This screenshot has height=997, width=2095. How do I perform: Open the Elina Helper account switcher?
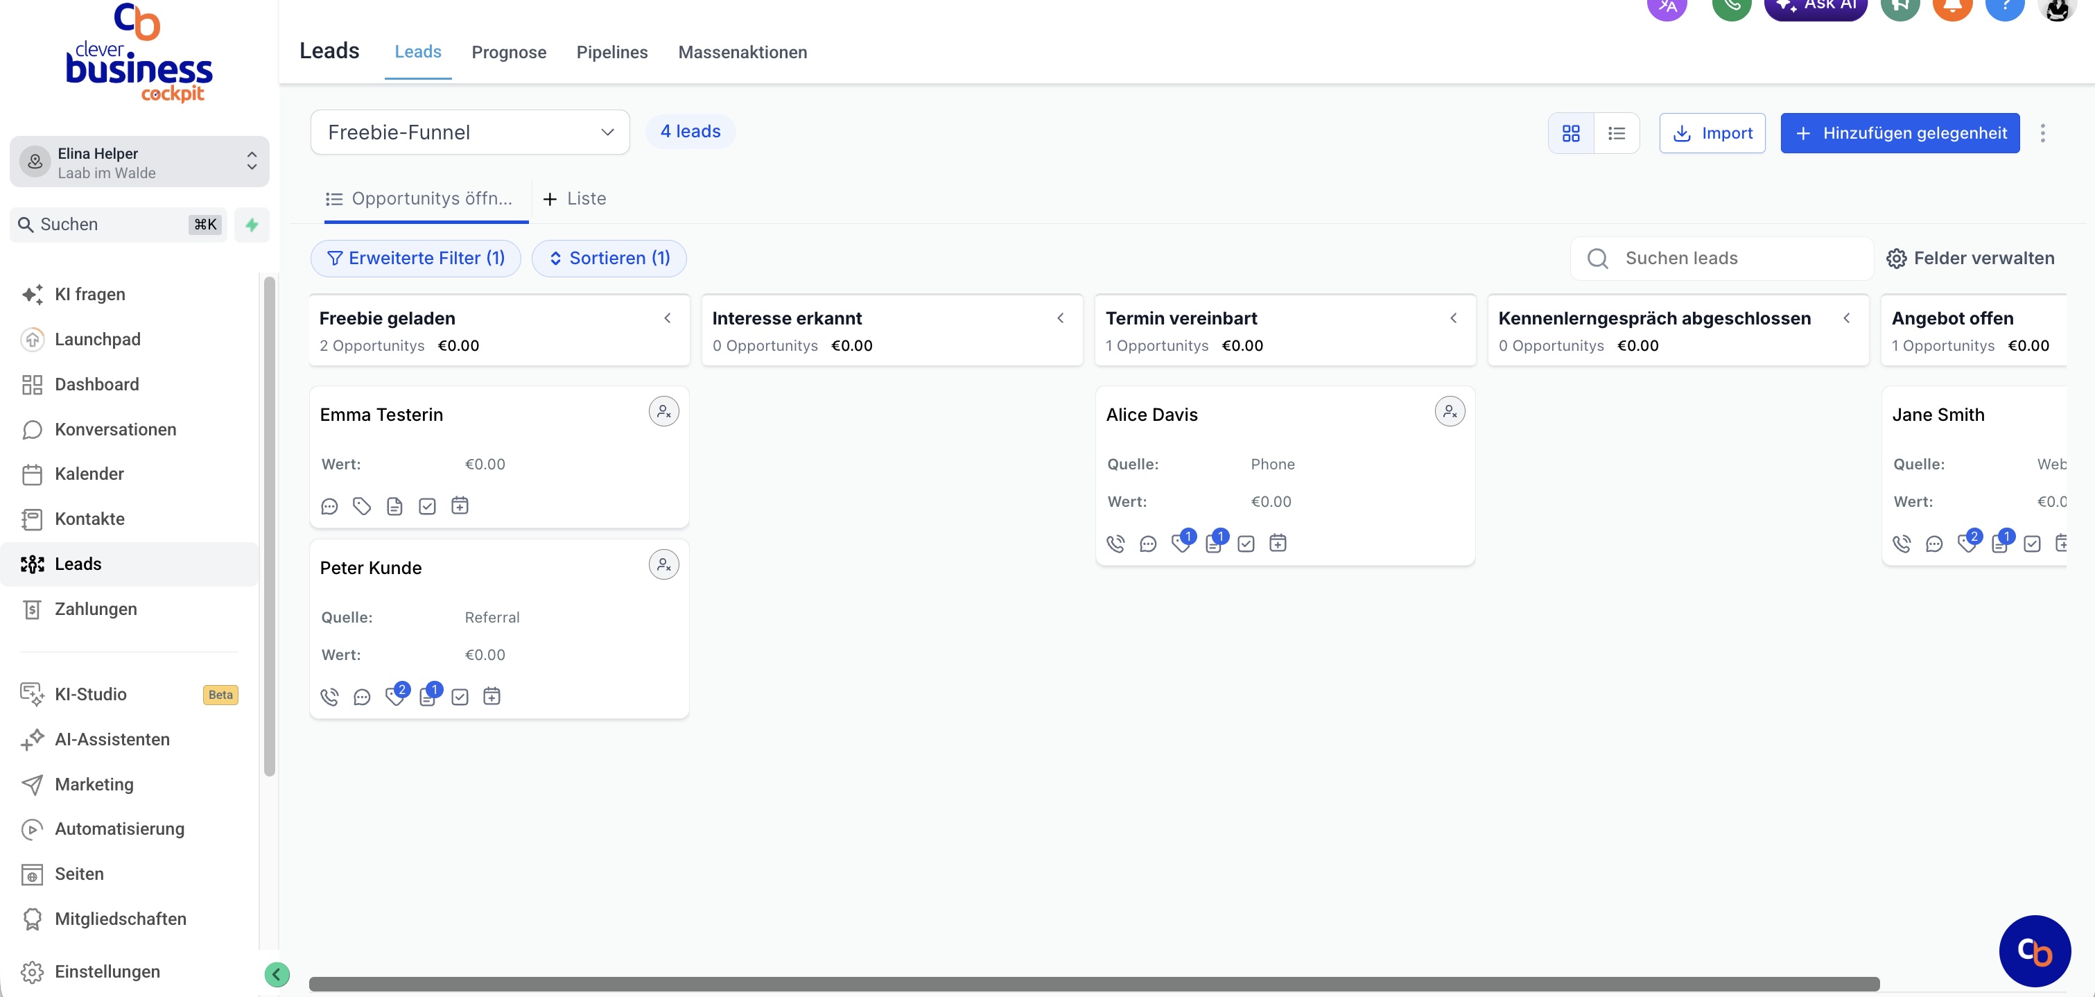click(139, 163)
